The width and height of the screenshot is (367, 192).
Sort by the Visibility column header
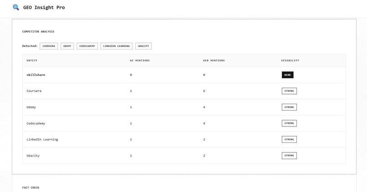(290, 61)
